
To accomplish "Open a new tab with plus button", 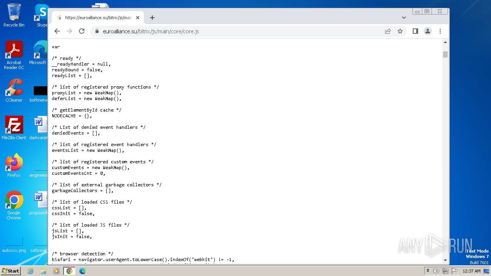I will (152, 18).
